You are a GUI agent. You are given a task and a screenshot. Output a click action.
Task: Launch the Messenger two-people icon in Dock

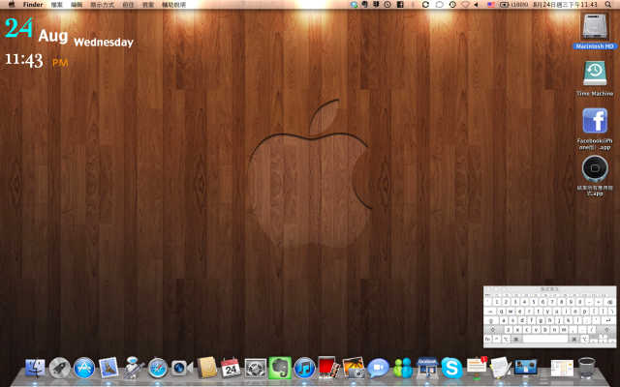point(403,368)
